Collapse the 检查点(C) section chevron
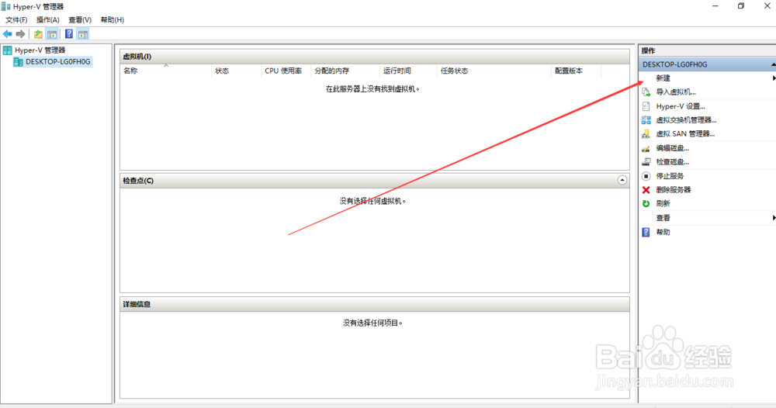Image resolution: width=776 pixels, height=408 pixels. 622,181
